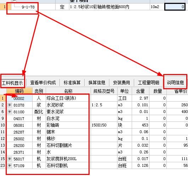
Task: Expand the 81100 素水泥浆 row
Action: coord(10,112)
